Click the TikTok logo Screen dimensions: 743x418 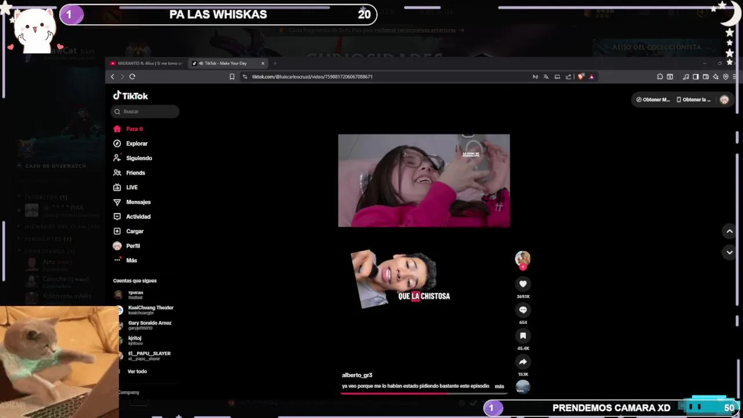tap(131, 96)
